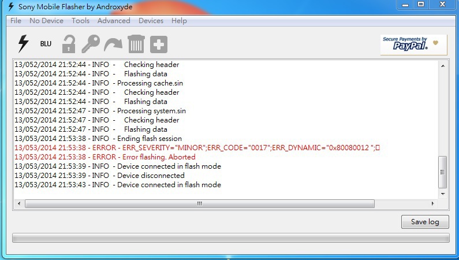The height and width of the screenshot is (260, 459).
Task: Click the 'Device disconnected' log line
Action: 99,176
